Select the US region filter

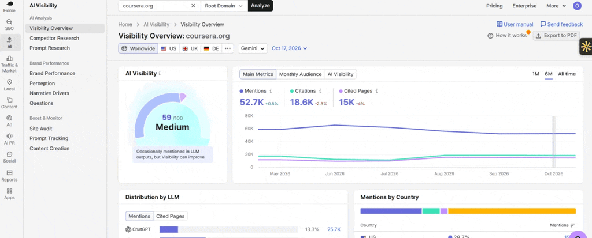(x=168, y=48)
